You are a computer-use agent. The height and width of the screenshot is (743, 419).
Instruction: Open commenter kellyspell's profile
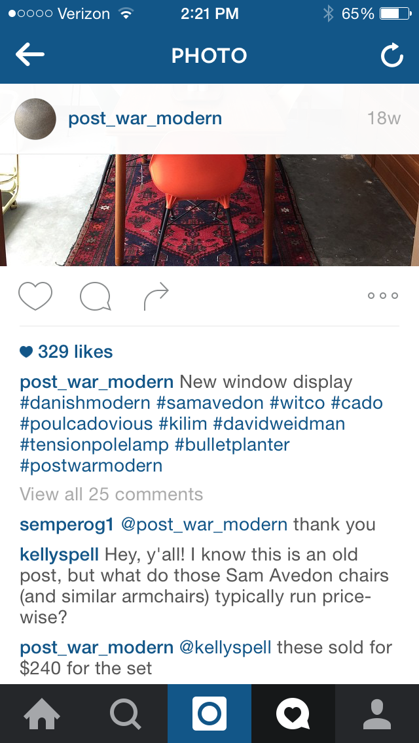coord(60,555)
